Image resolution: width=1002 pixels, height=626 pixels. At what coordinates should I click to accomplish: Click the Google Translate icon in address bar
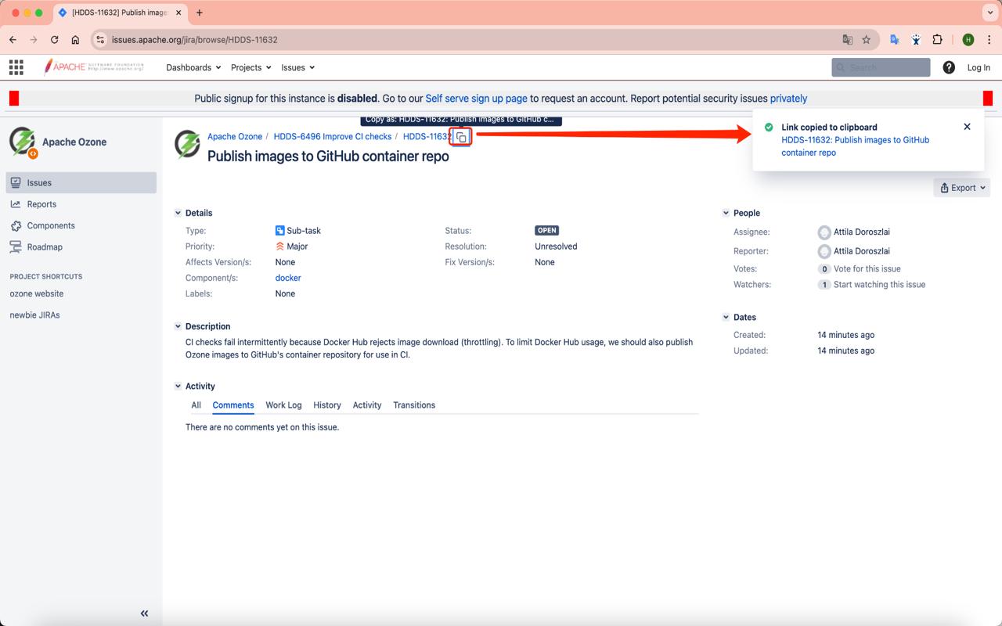tap(848, 39)
